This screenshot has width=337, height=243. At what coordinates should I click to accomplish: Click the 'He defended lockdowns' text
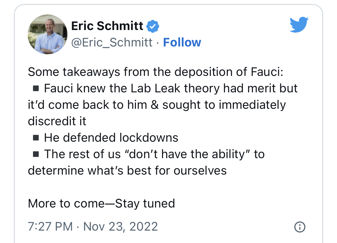111,138
